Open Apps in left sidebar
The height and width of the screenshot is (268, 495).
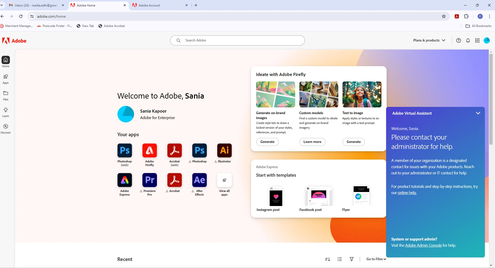tap(6, 79)
